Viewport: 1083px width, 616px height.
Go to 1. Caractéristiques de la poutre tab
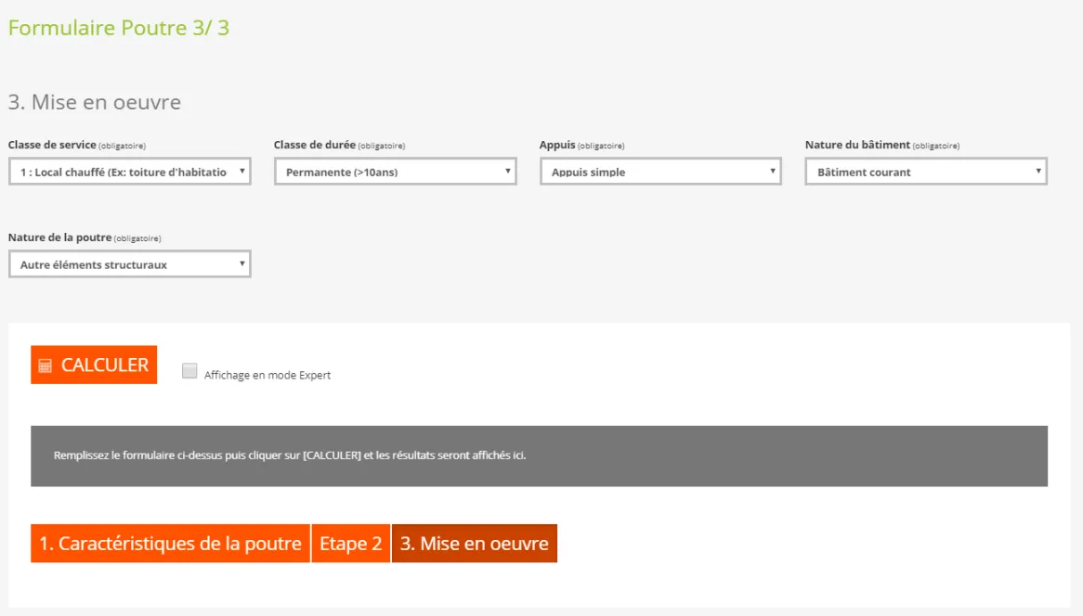click(171, 544)
